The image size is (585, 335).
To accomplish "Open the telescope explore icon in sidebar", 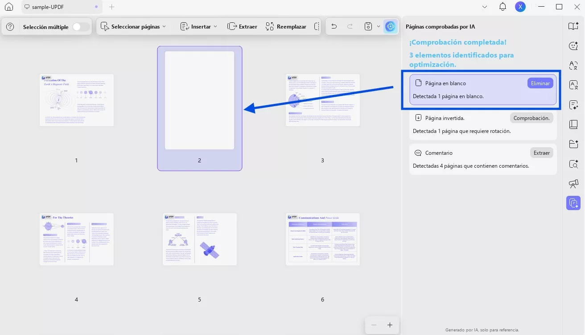I will [573, 183].
